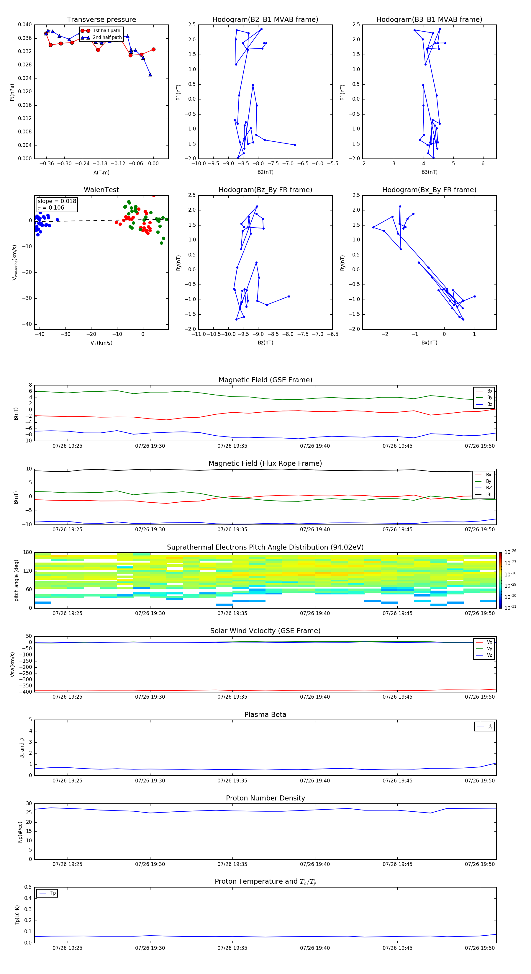Click 'B3(nT)' x-axis label
Viewport: 531px width, 974px height.
point(429,172)
